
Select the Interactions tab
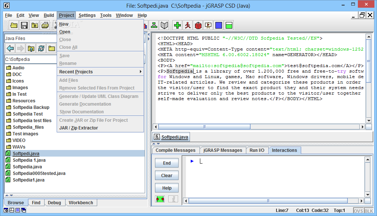point(285,150)
